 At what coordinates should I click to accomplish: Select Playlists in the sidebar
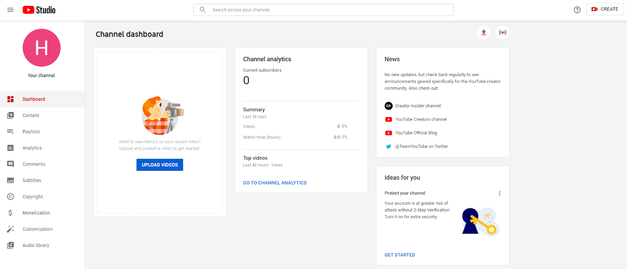[31, 132]
